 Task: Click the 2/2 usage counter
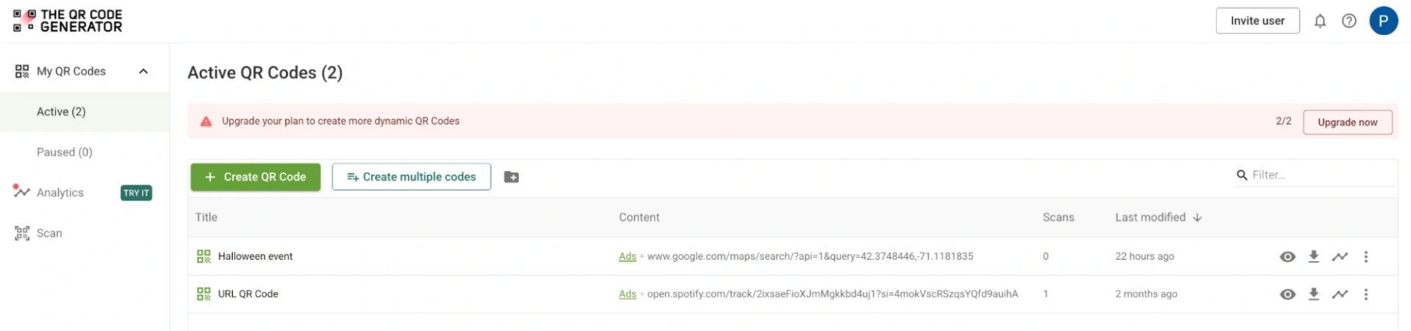click(x=1284, y=121)
